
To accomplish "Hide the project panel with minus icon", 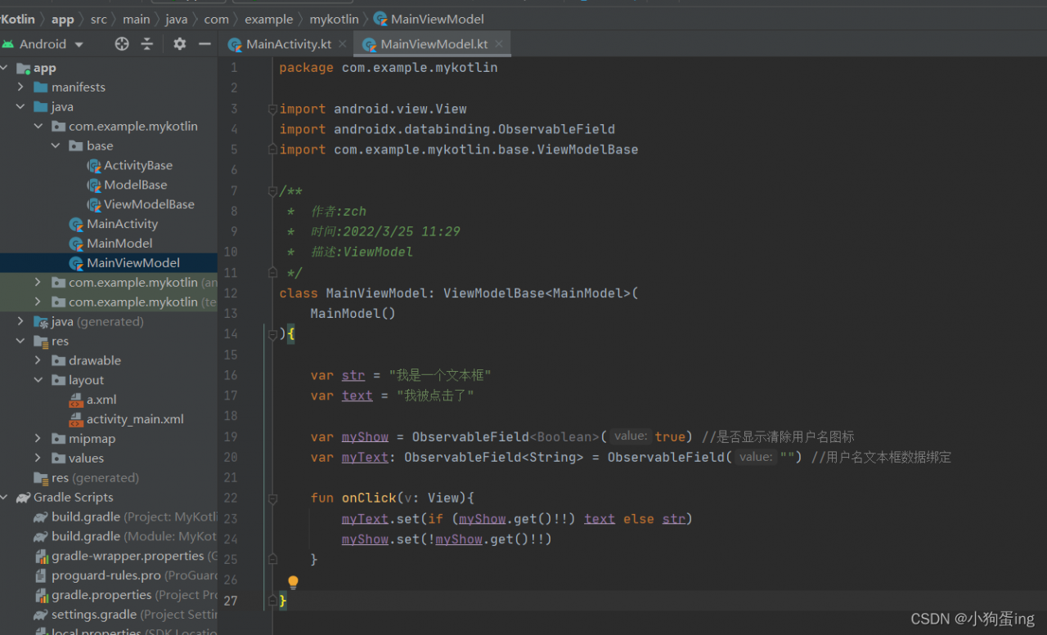I will pos(204,44).
